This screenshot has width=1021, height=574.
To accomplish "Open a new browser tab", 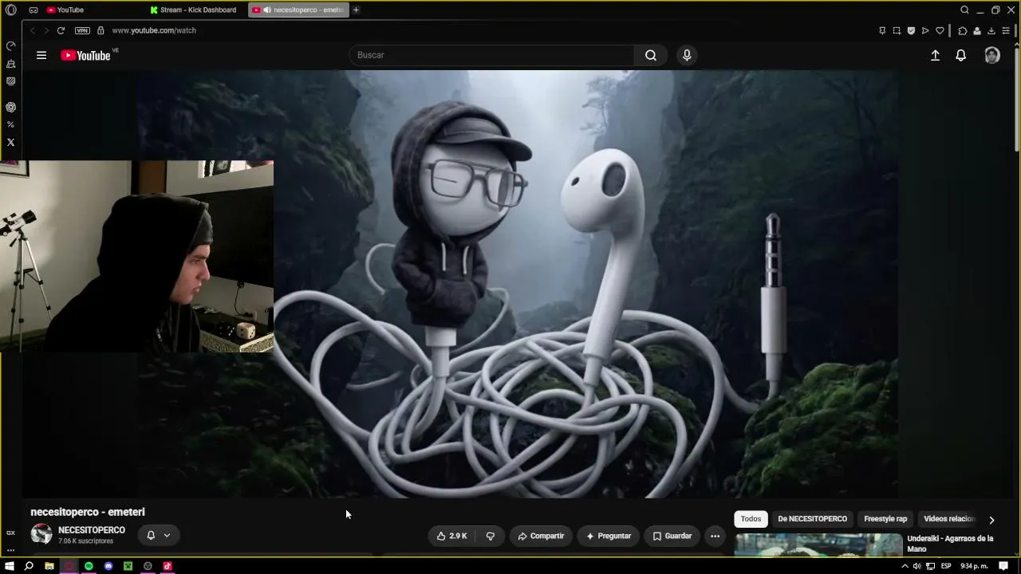I will click(x=356, y=10).
